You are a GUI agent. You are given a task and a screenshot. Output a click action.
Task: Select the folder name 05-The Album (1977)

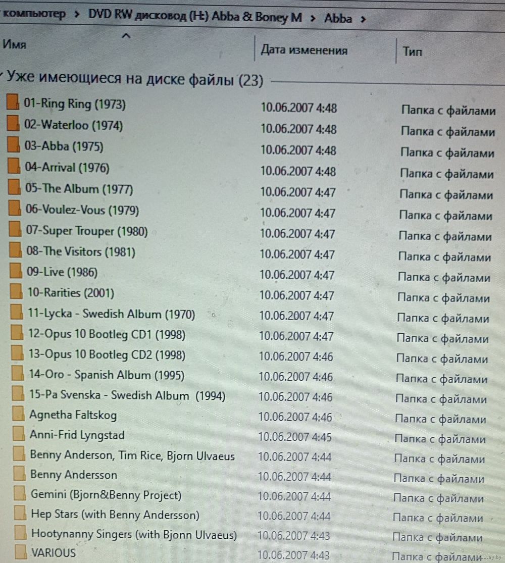pyautogui.click(x=79, y=188)
